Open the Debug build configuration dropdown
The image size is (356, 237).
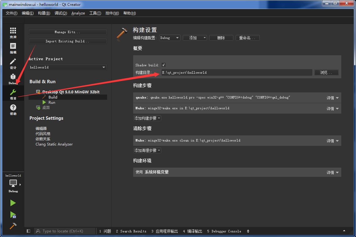pos(170,38)
